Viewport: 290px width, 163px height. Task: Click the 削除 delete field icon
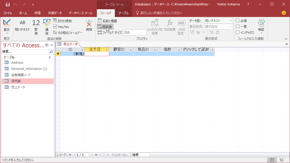pyautogui.click(x=89, y=25)
